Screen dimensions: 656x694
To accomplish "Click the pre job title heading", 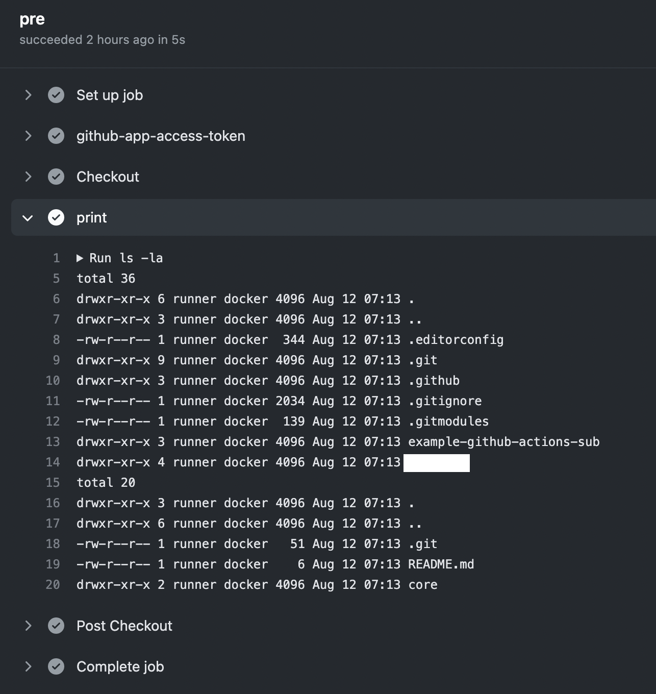I will click(x=32, y=20).
